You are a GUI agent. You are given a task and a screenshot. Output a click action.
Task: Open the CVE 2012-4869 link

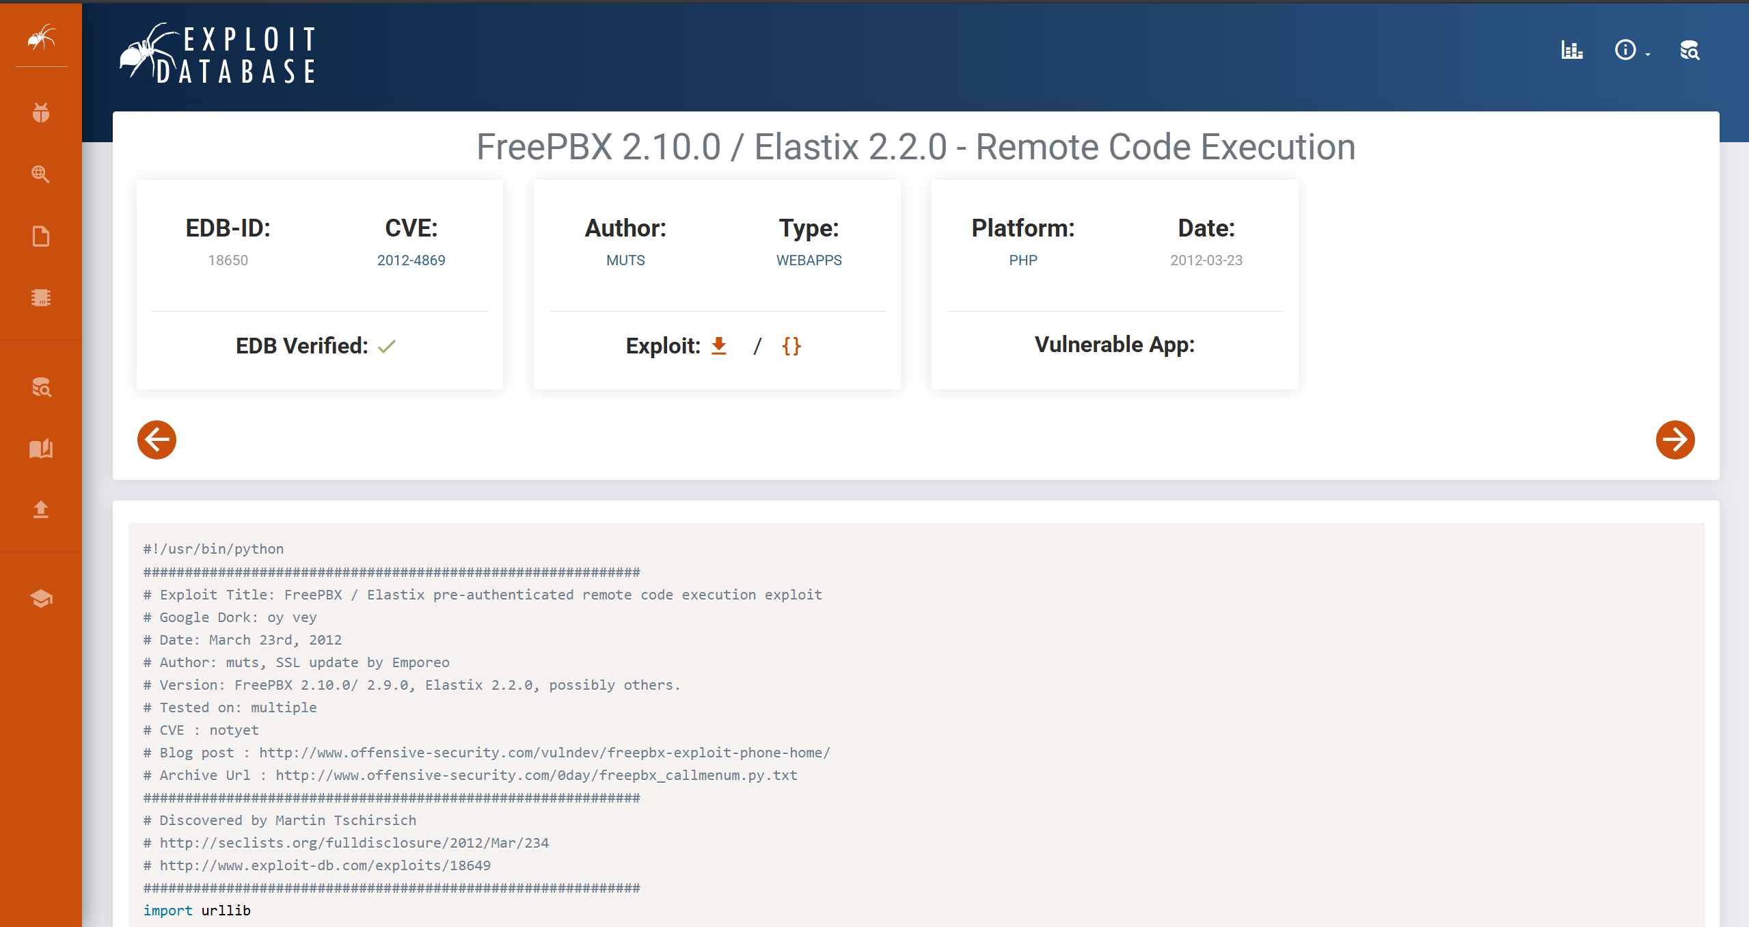(x=411, y=260)
